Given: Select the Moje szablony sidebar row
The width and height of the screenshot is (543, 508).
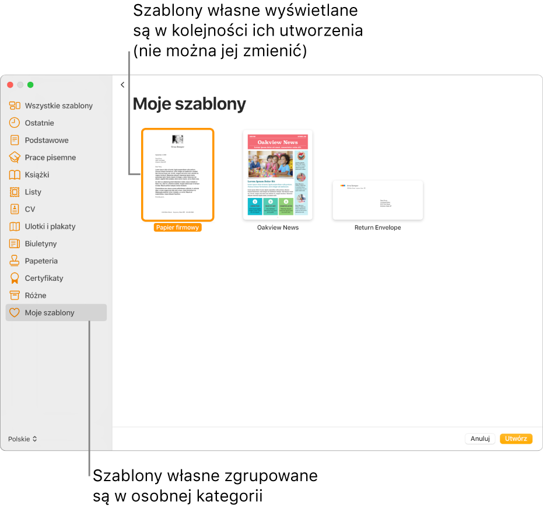Looking at the screenshot, I should pos(56,312).
